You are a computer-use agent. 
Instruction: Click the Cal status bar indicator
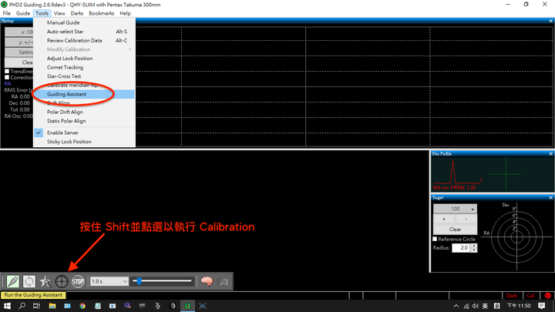pos(530,295)
